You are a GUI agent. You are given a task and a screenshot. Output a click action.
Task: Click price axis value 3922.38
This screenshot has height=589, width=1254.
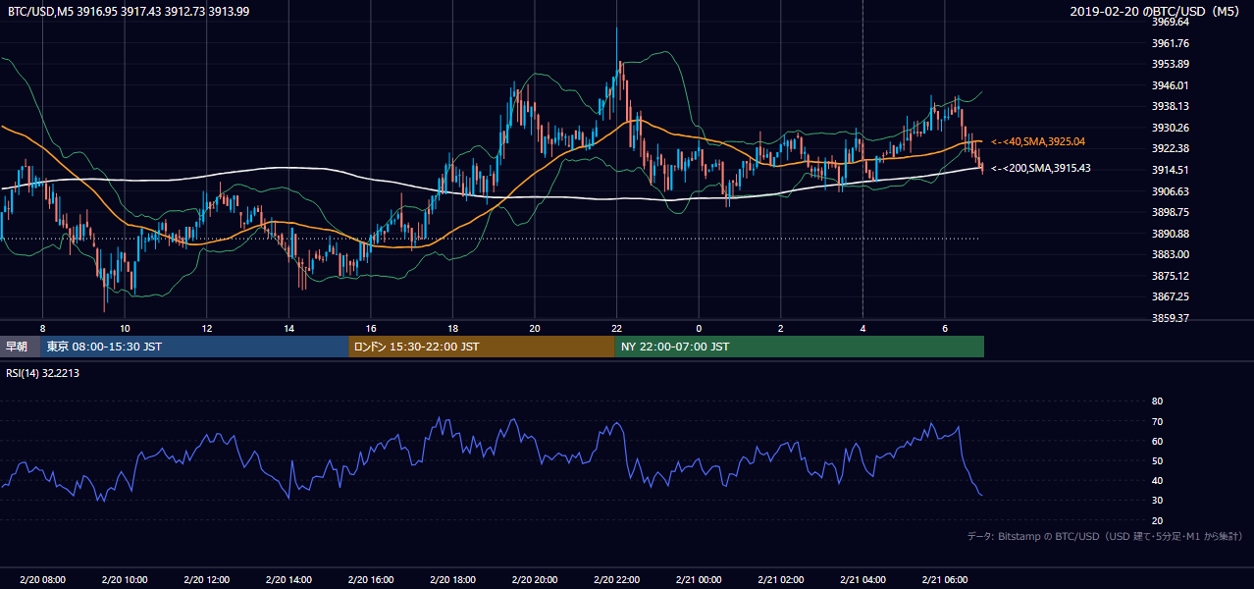[1170, 149]
